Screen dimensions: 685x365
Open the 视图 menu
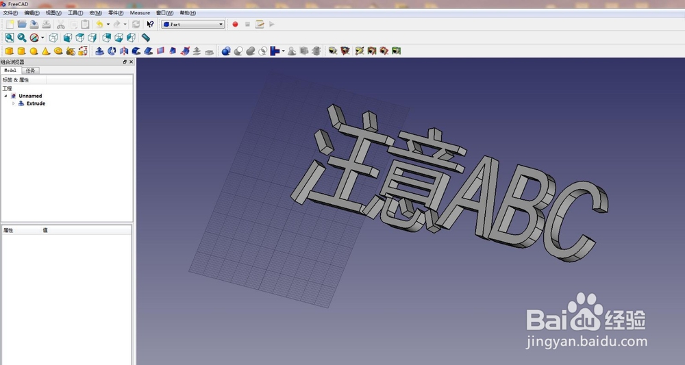coord(53,13)
